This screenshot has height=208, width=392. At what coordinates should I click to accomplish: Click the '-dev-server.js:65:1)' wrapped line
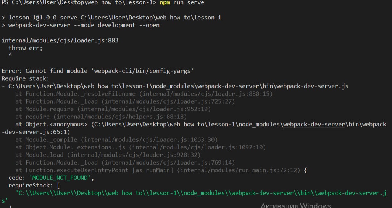[36, 132]
